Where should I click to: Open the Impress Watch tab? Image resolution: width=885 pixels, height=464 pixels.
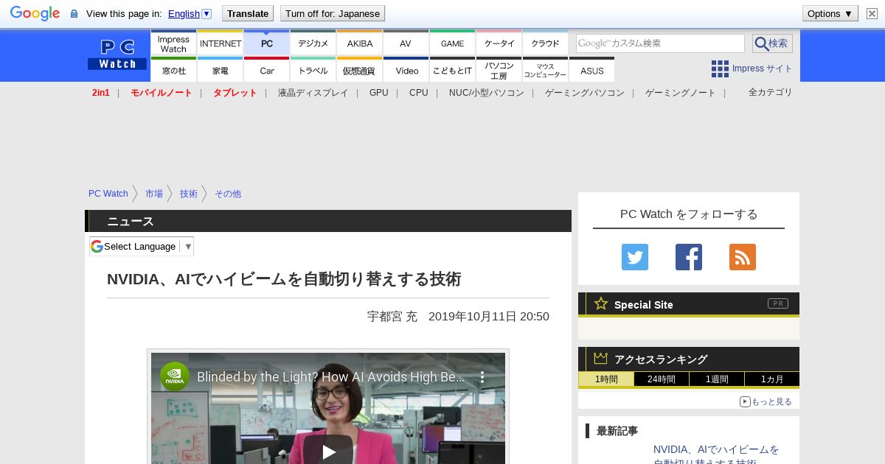173,43
